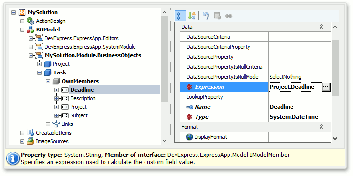Click the blue cube icon beside Project class

48,64
